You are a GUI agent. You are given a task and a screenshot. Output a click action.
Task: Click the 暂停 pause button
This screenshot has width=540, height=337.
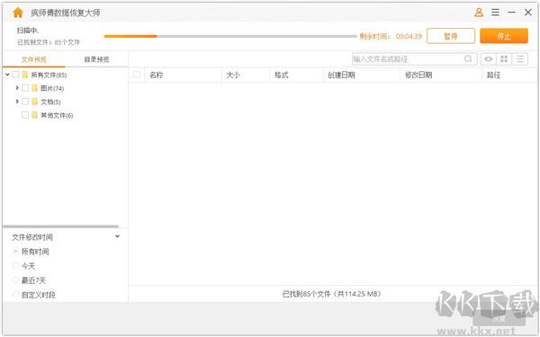[451, 36]
